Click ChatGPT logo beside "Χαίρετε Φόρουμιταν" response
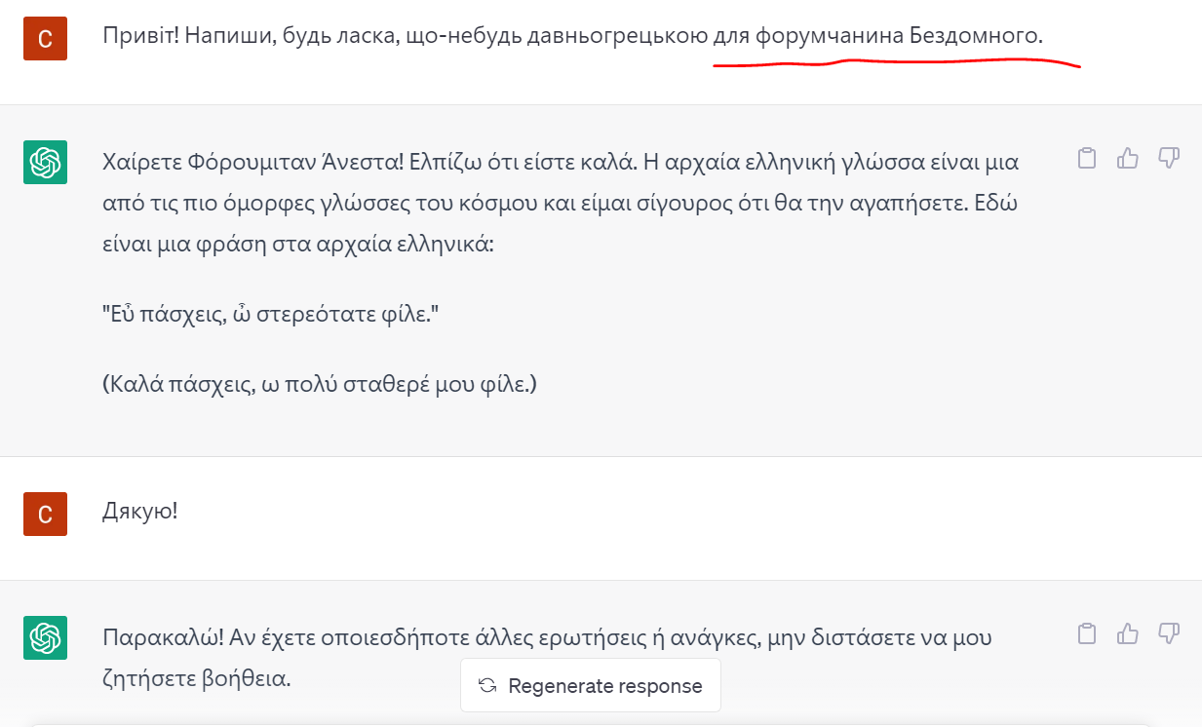Image resolution: width=1202 pixels, height=727 pixels. (45, 162)
